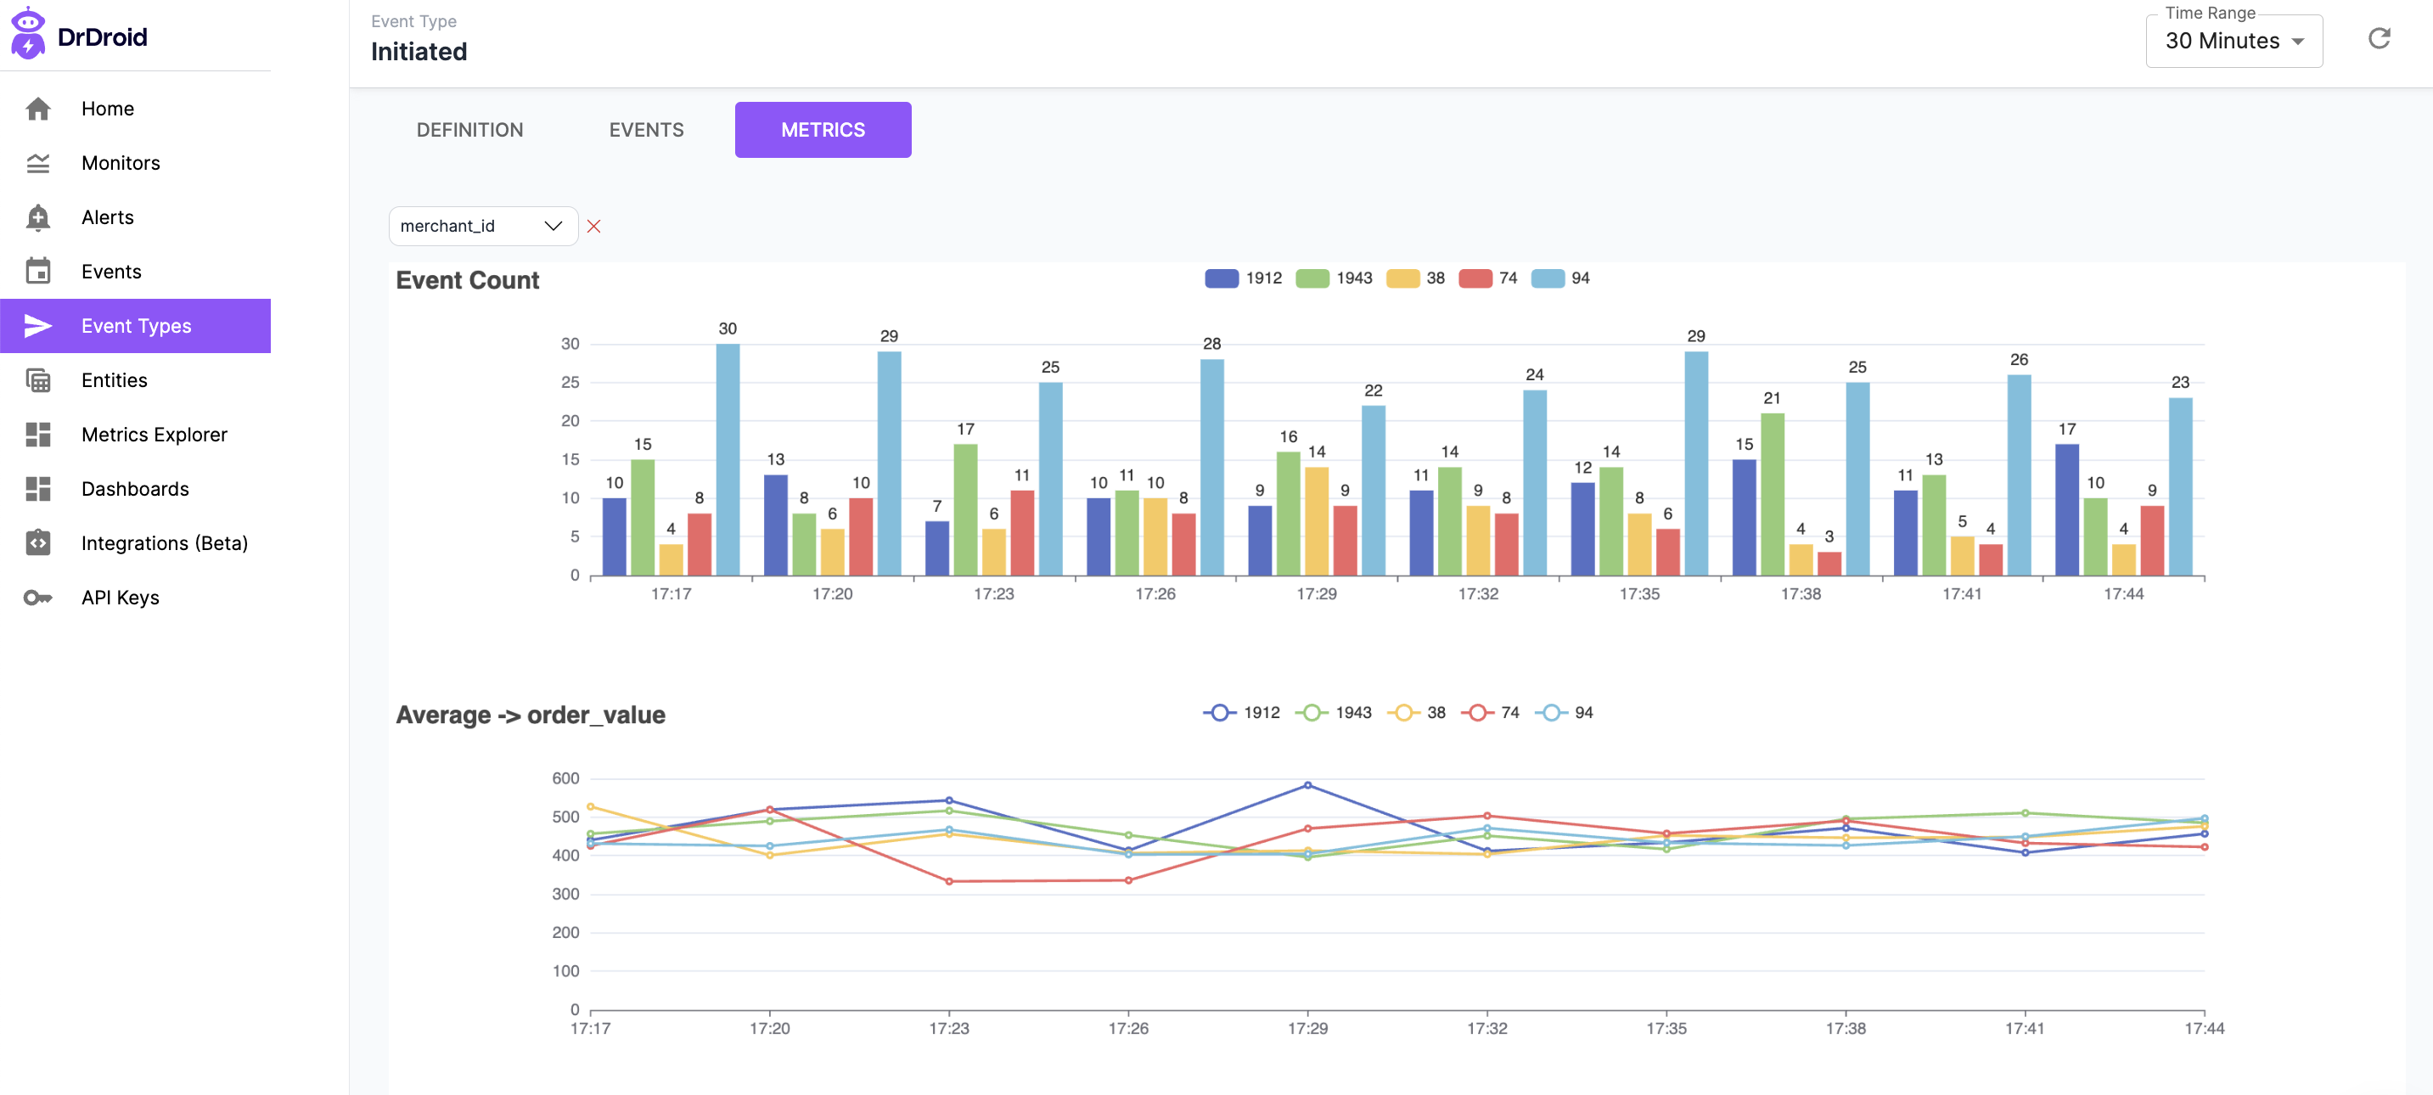
Task: Click the API Keys key icon
Action: pyautogui.click(x=38, y=598)
